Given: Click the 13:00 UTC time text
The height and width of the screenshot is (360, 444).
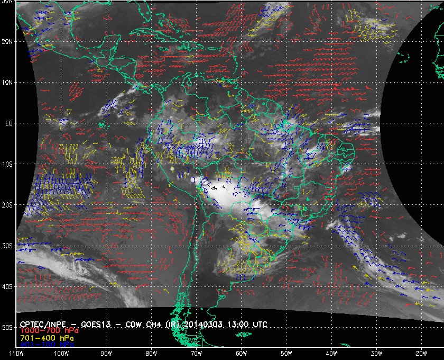Looking at the screenshot, I should coord(247,325).
